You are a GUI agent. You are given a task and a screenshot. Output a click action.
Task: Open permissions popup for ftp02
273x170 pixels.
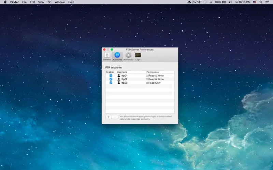[x=155, y=79]
